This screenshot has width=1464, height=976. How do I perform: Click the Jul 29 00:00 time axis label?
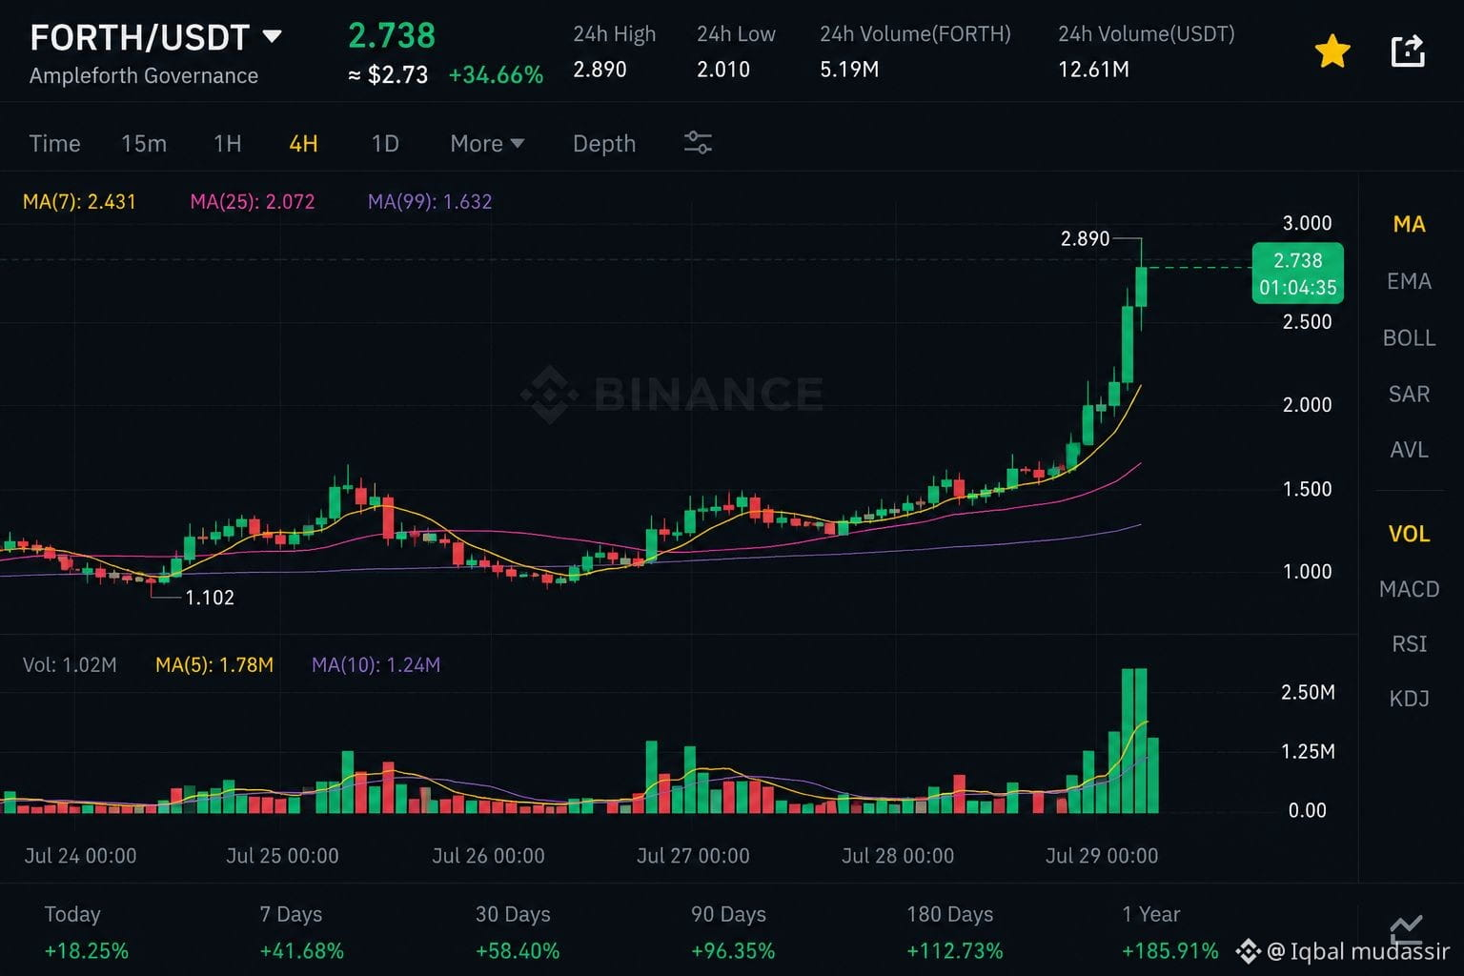[x=1102, y=856]
